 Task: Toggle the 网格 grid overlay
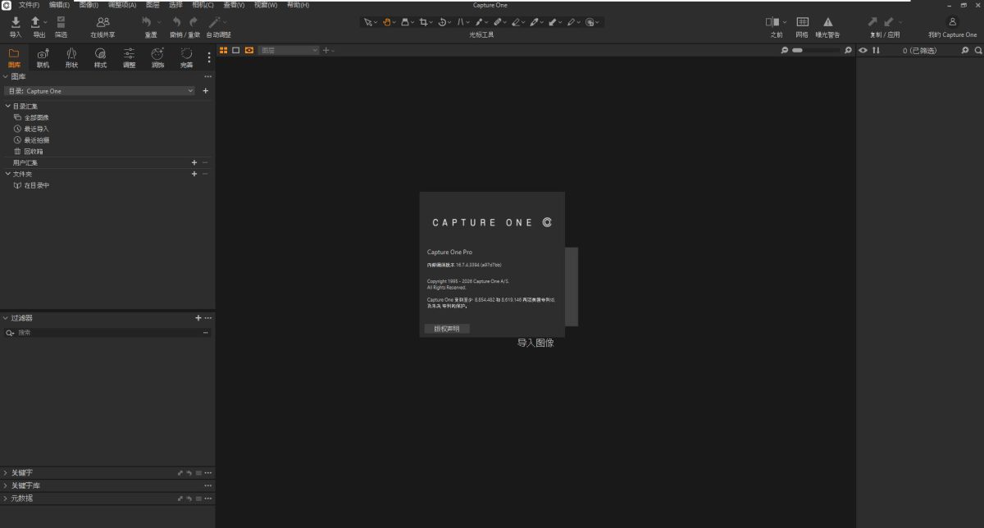click(801, 22)
